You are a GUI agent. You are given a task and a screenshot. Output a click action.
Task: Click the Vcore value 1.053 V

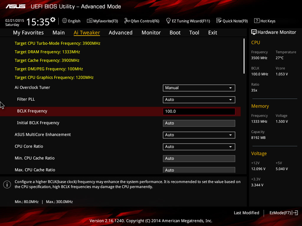click(282, 74)
